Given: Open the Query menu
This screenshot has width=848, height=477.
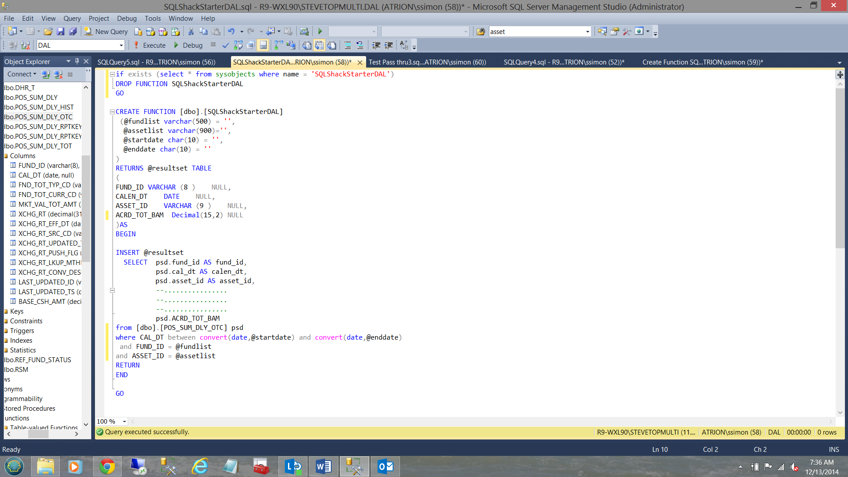Looking at the screenshot, I should click(x=72, y=18).
